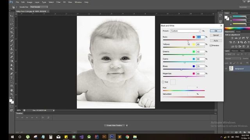Switch to the Styles tab
The image size is (250, 140).
(238, 32)
